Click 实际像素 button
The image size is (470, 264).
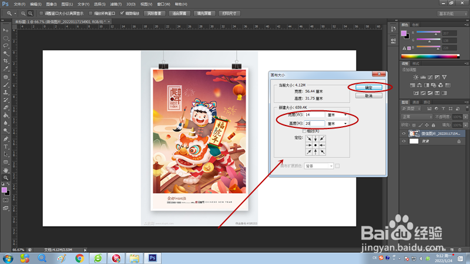coord(155,13)
